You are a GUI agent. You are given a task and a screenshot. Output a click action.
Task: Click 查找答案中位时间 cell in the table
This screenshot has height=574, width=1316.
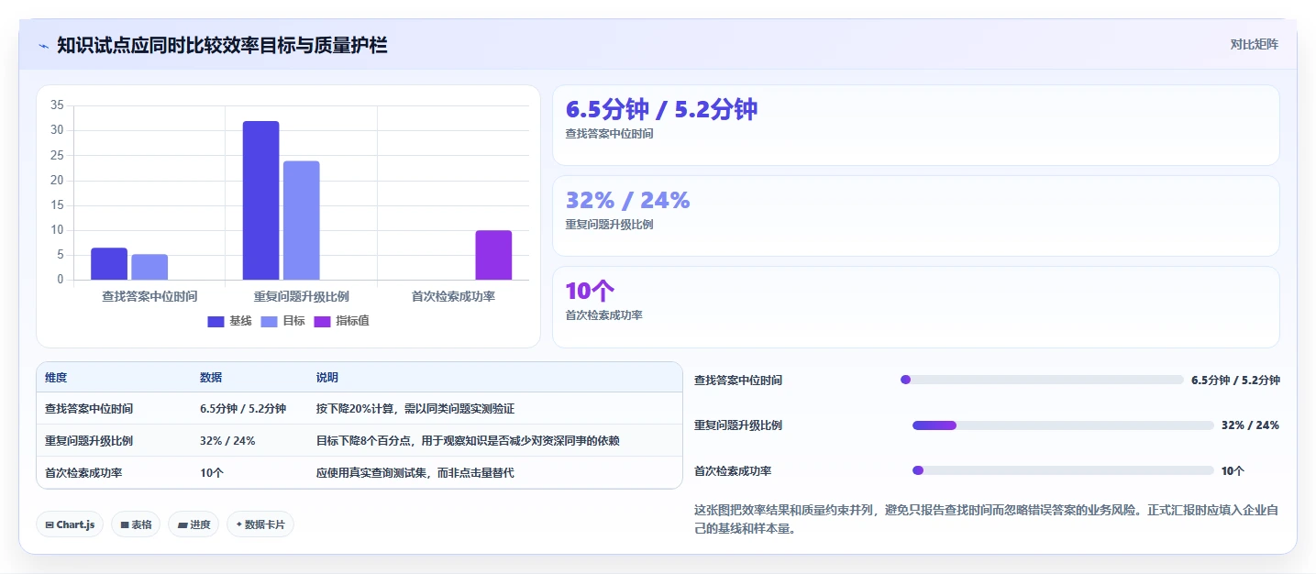click(89, 409)
